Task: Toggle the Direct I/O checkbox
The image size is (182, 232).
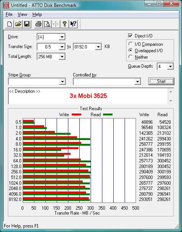Action: tap(130, 36)
